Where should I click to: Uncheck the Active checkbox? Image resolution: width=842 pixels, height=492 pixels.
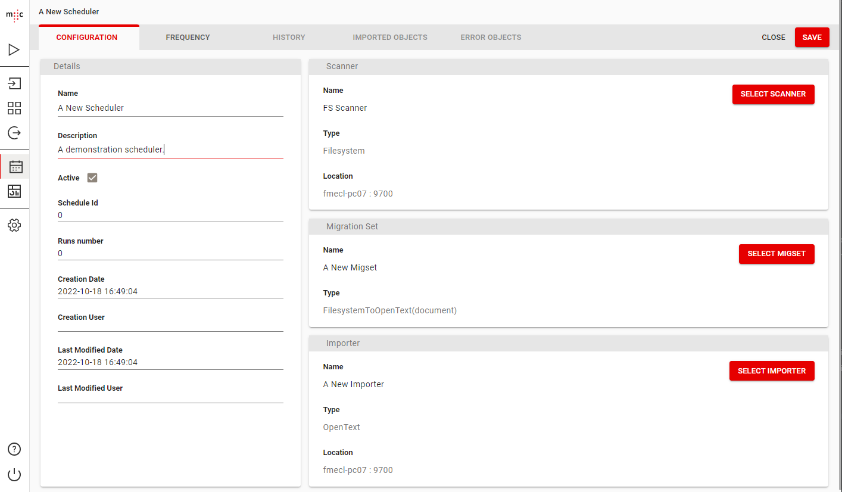click(x=92, y=178)
